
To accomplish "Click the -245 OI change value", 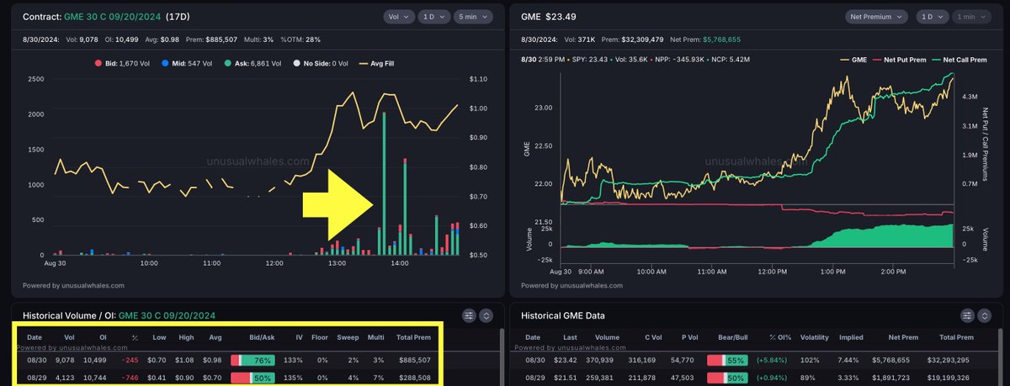I will coord(130,360).
